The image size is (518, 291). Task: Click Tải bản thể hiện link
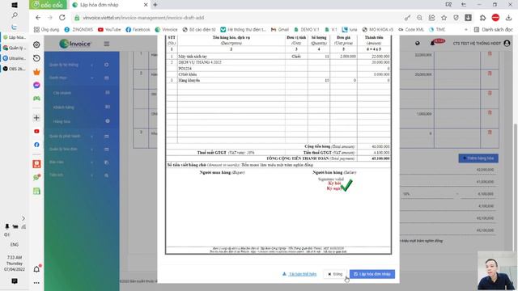(299, 274)
